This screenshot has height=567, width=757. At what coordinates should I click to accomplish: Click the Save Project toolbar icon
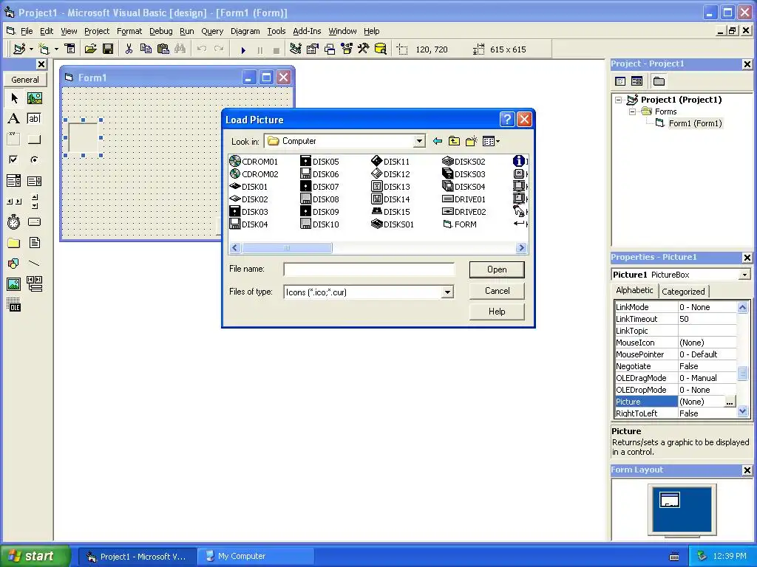[108, 49]
